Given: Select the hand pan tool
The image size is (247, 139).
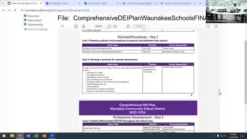Looking at the screenshot, I should [128, 26].
